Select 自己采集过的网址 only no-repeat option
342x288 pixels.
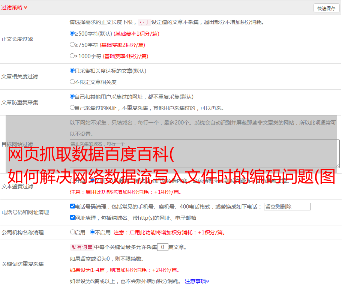(72, 108)
